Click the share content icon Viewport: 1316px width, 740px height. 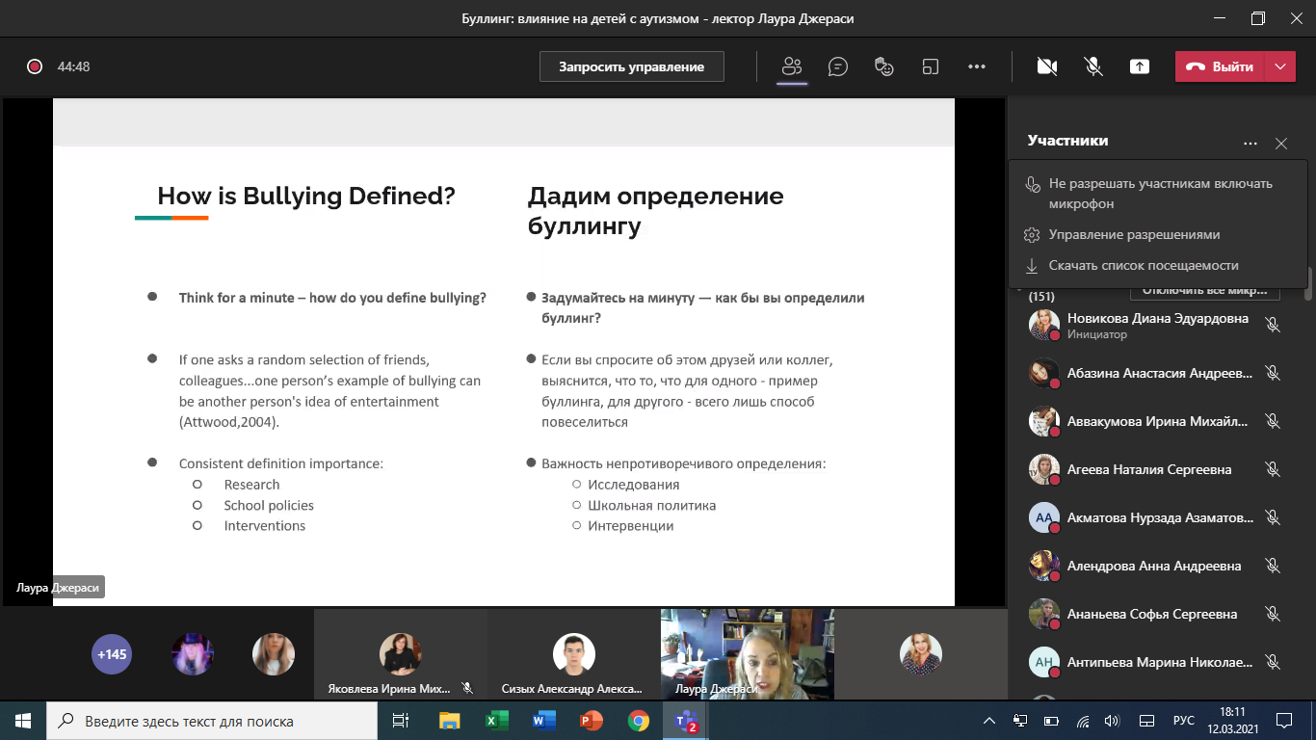(1140, 66)
